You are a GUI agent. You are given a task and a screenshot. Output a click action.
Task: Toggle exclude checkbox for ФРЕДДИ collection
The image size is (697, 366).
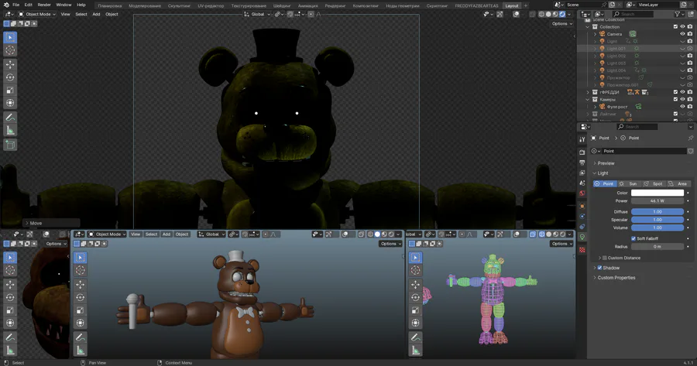click(x=675, y=92)
